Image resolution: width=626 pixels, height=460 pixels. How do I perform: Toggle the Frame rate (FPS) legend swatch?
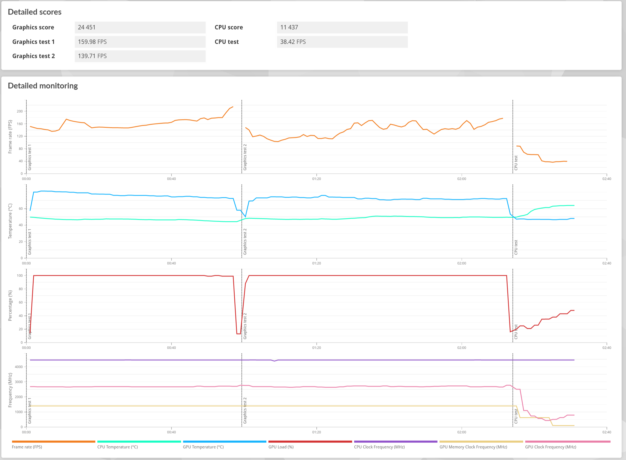point(54,442)
